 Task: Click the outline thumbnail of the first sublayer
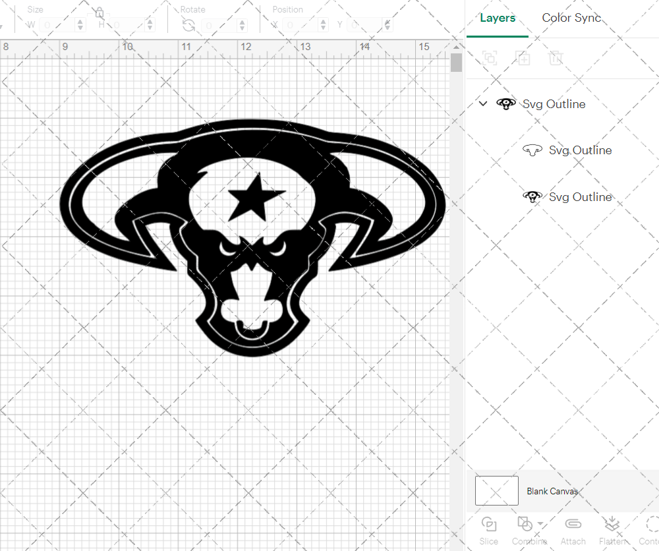point(532,150)
